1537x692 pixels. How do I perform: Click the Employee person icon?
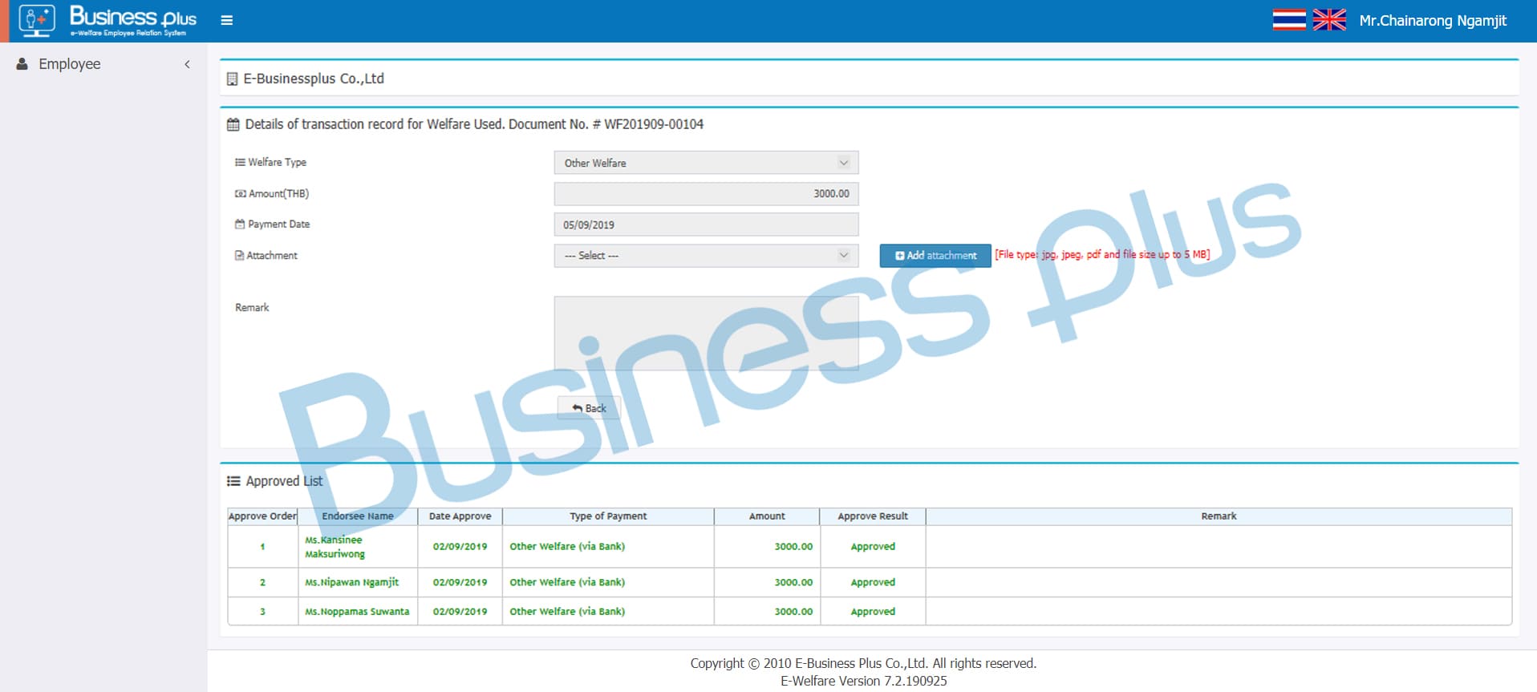(x=22, y=64)
